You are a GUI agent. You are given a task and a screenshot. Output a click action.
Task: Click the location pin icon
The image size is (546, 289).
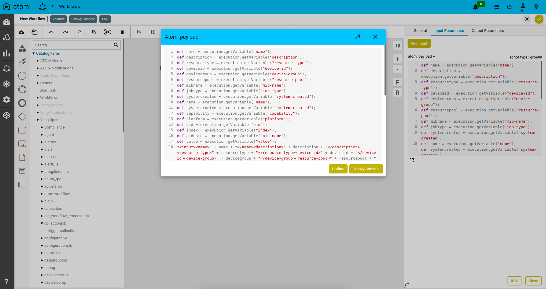(x=536, y=7)
